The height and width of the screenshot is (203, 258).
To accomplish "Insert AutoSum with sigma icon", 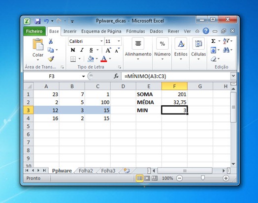I will [x=213, y=41].
